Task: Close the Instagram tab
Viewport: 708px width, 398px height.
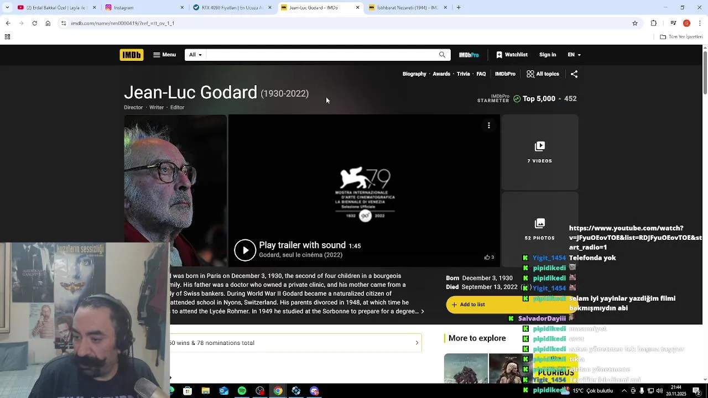Action: pyautogui.click(x=182, y=8)
